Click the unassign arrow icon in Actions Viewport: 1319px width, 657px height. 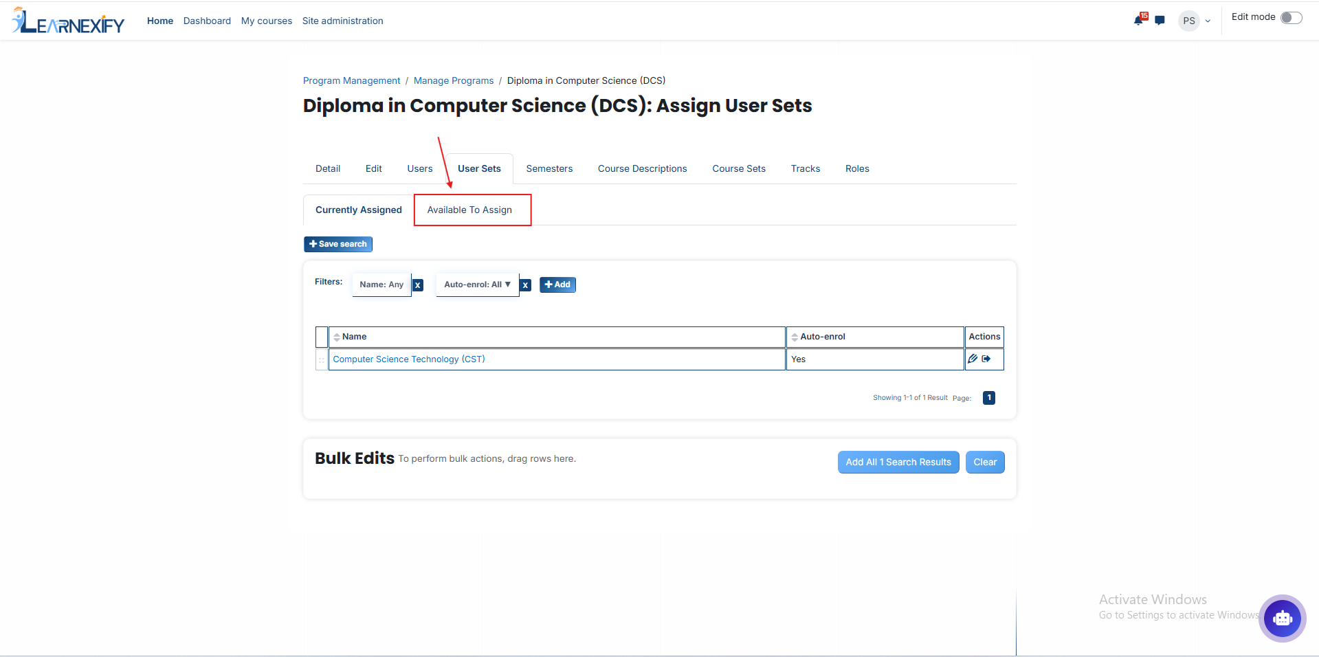tap(986, 359)
